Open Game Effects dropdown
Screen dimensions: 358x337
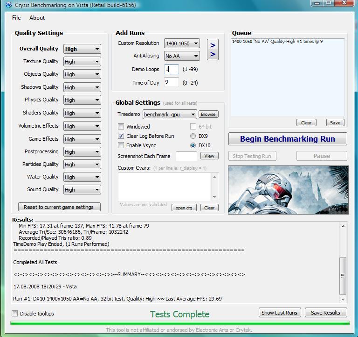coord(82,139)
